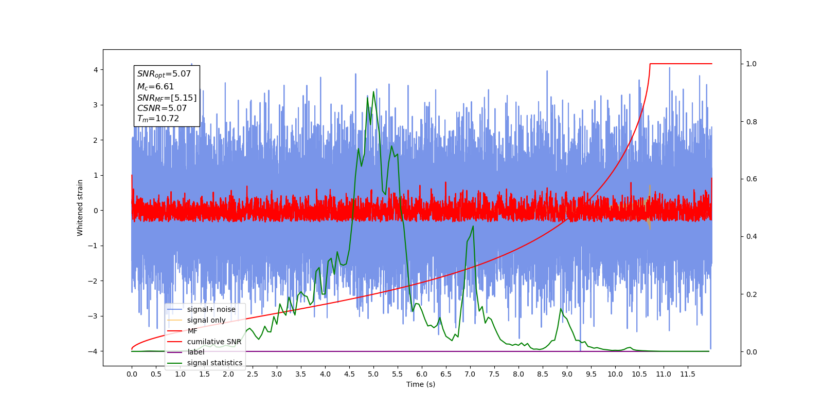The width and height of the screenshot is (823, 411).
Task: Click the Mc=6.61 annotation text
Action: tap(155, 87)
